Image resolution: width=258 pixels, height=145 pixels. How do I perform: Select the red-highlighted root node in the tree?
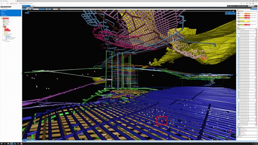[x=6, y=19]
